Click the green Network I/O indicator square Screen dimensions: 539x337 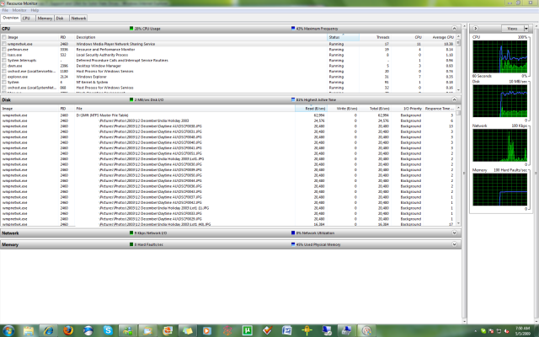(131, 233)
